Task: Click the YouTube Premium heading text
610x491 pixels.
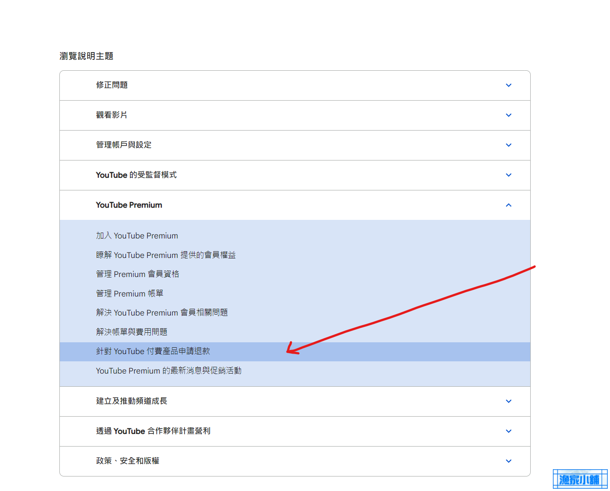Action: click(129, 205)
